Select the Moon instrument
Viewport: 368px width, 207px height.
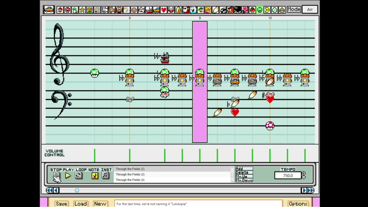tap(267, 10)
